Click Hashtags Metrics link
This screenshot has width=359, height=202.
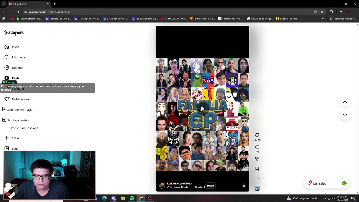click(x=16, y=120)
